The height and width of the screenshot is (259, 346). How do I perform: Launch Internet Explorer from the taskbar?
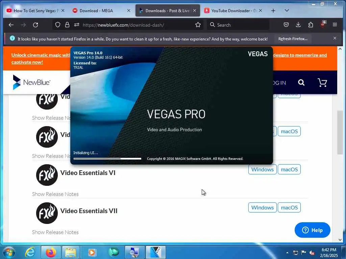pyautogui.click(x=30, y=252)
